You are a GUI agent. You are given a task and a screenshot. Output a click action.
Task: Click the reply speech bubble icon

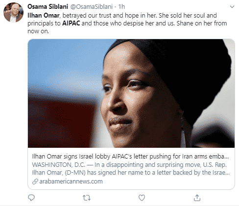tap(31, 198)
